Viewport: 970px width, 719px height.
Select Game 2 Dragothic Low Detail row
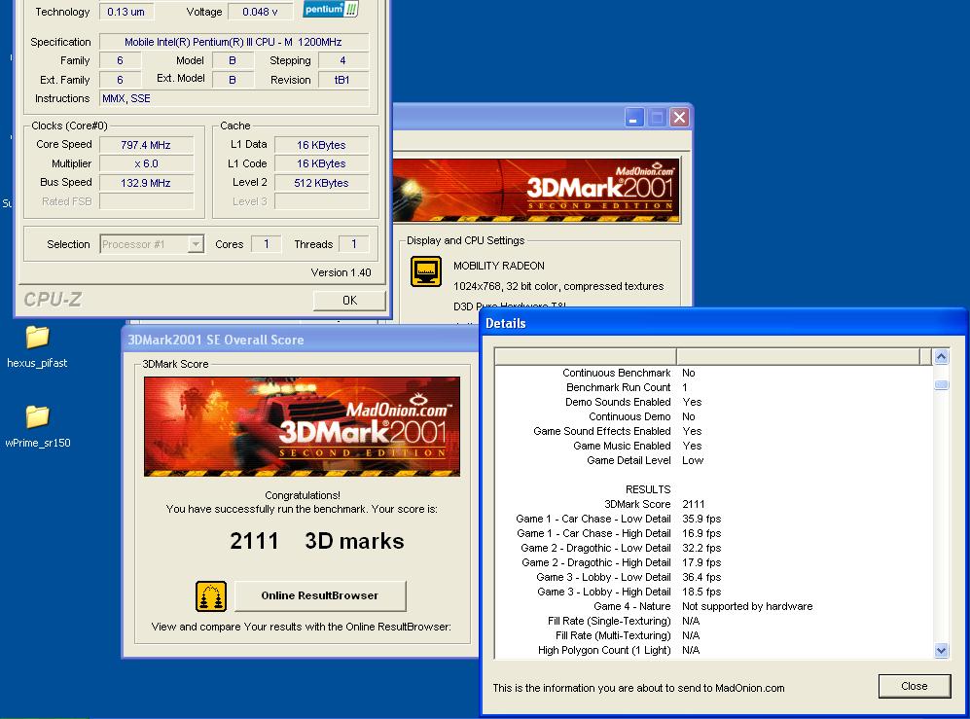click(x=714, y=548)
